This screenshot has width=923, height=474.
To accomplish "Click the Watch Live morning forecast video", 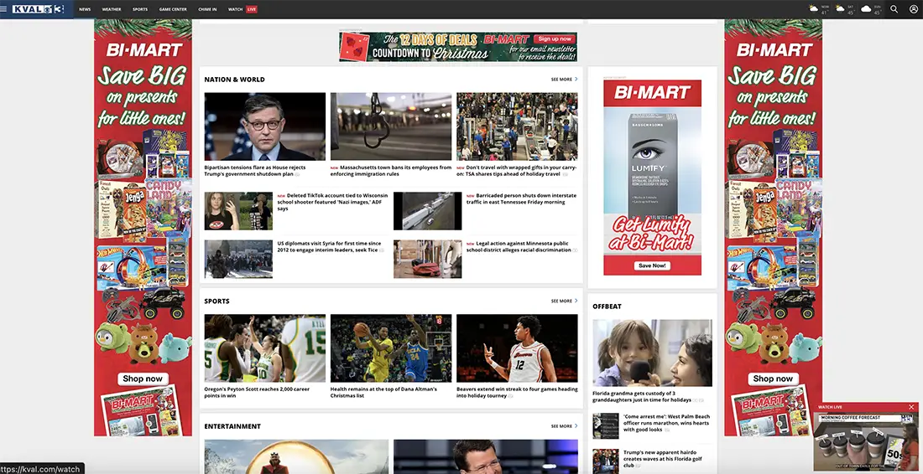I will point(866,441).
